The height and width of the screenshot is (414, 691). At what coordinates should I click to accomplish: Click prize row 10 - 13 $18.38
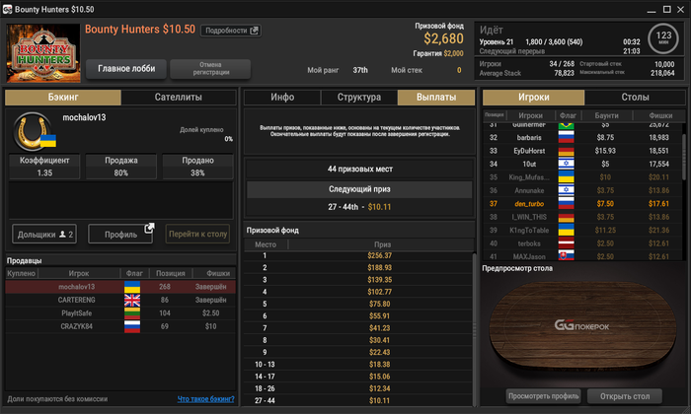tap(358, 365)
